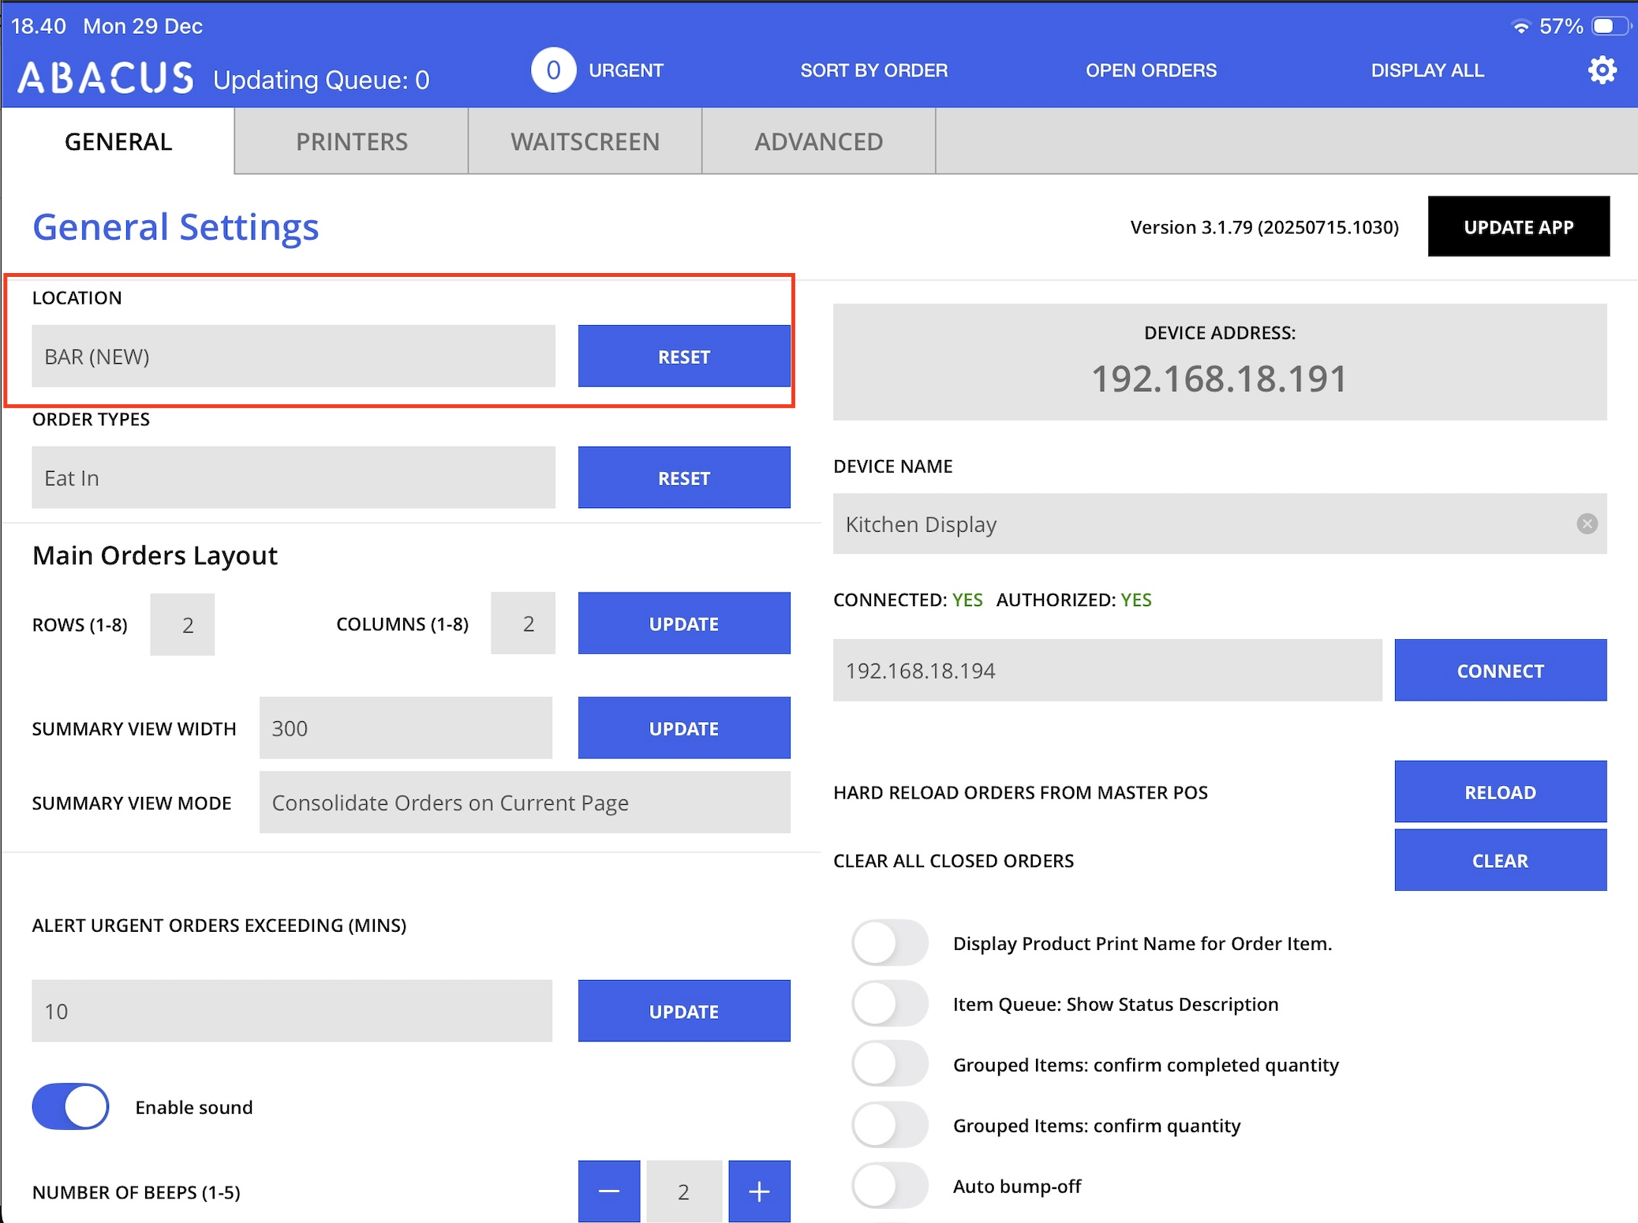Decrease number of beeps with minus button
The image size is (1638, 1223).
(608, 1191)
